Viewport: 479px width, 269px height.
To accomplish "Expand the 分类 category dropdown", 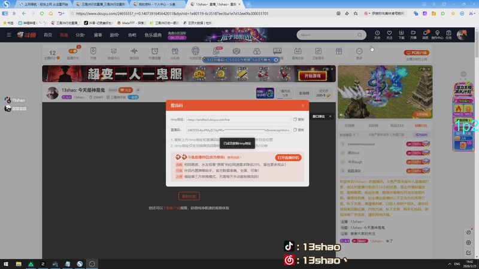I will click(x=80, y=35).
